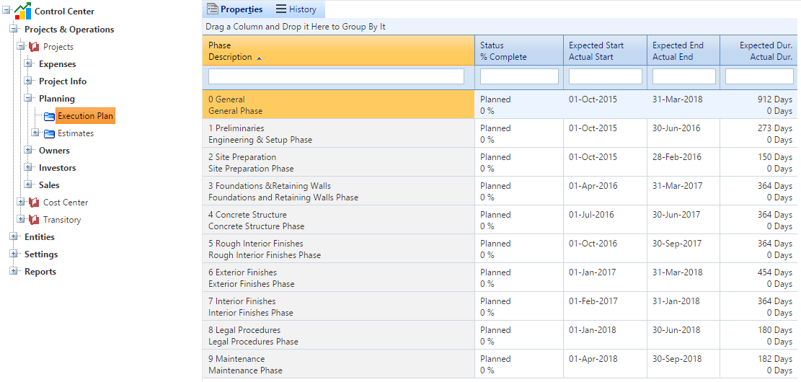Sort by the Status % Complete header
Image resolution: width=801 pixels, height=382 pixels.
(519, 51)
